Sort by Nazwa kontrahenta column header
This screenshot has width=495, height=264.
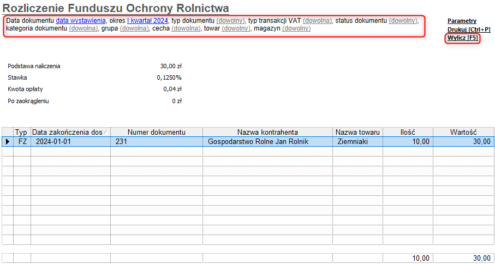pyautogui.click(x=268, y=132)
